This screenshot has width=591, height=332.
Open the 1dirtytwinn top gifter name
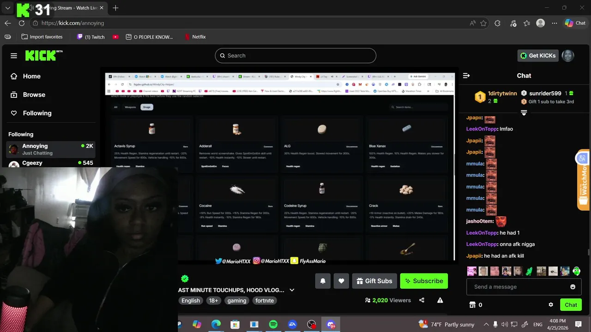[x=502, y=93]
